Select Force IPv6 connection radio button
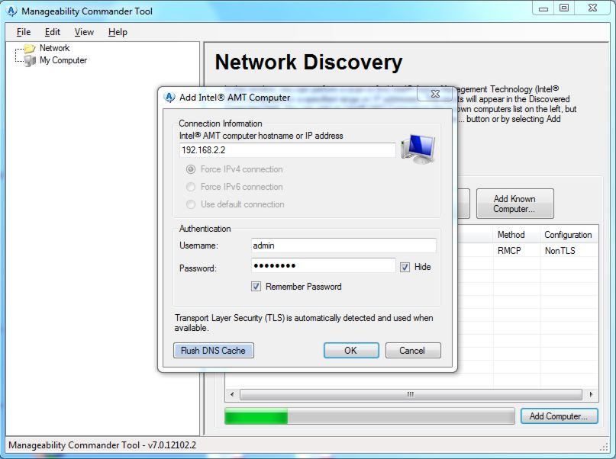 [x=191, y=187]
